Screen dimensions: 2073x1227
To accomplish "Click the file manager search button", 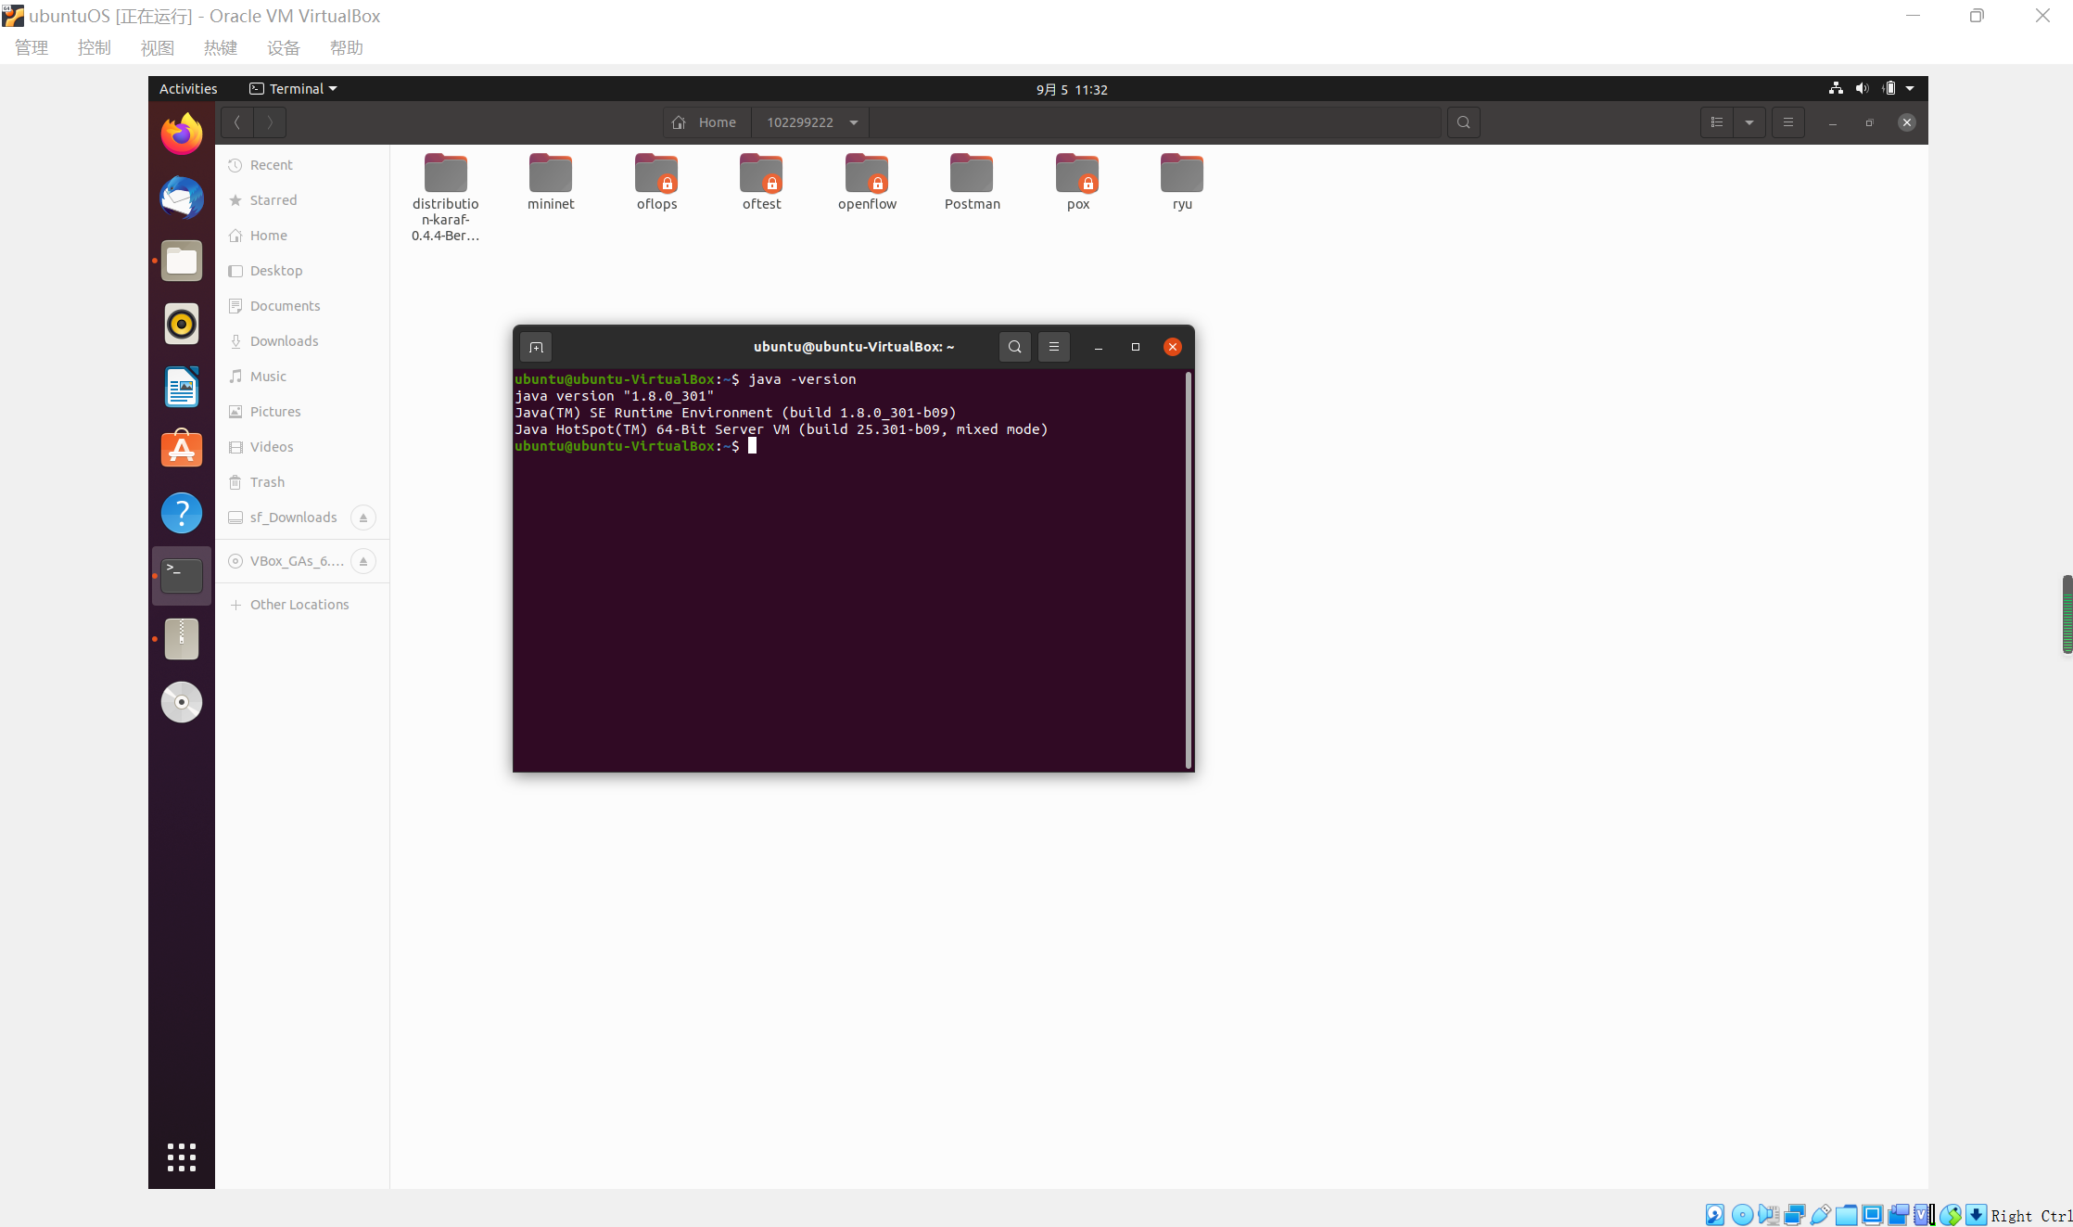I will (1463, 122).
